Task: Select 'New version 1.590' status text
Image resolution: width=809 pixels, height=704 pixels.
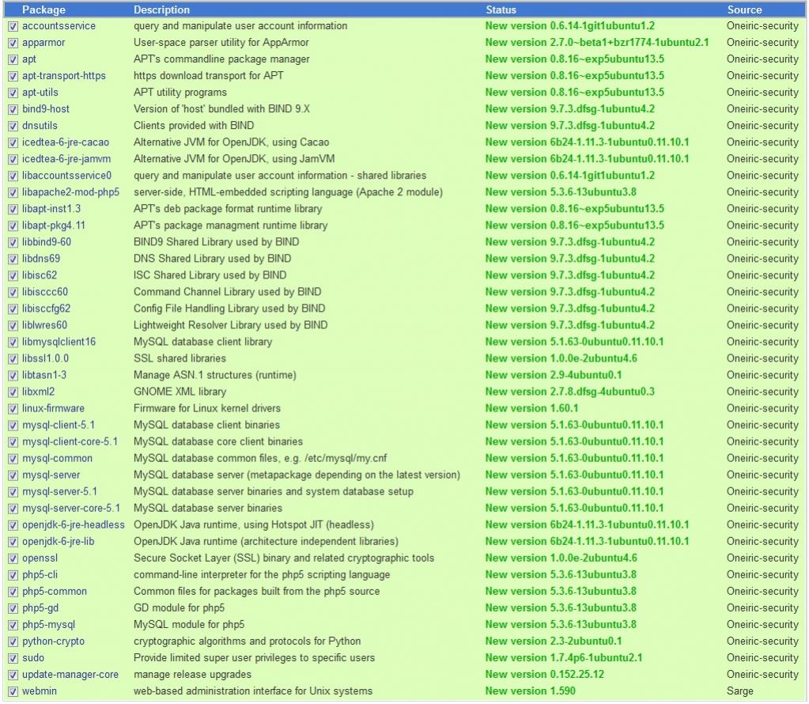Action: tap(530, 691)
